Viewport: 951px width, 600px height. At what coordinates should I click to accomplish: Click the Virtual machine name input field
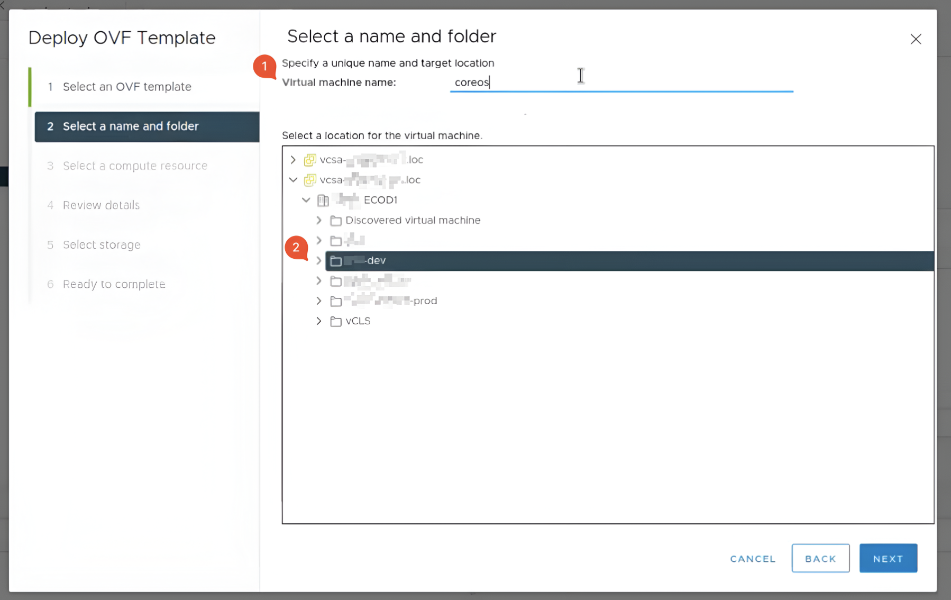(x=621, y=83)
